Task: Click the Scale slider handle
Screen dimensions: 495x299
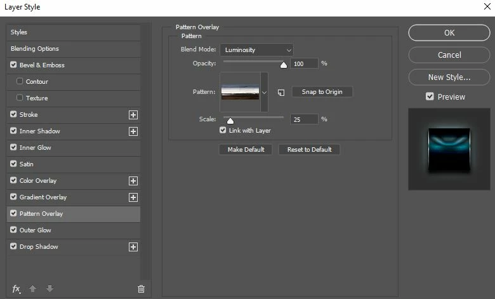Action: pyautogui.click(x=230, y=121)
